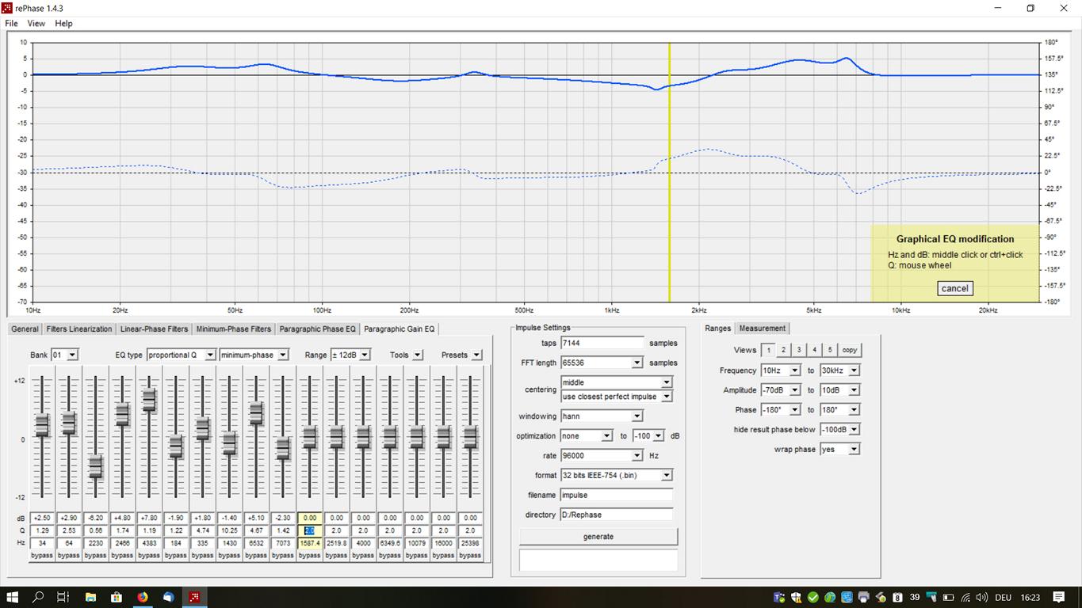Screen dimensions: 1082x608
Task: Click the generate button
Action: [x=598, y=537]
